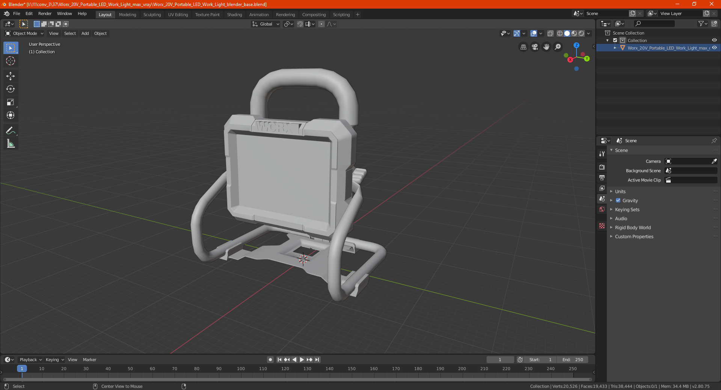Viewport: 721px width, 390px height.
Task: Click the outliner search field
Action: click(x=654, y=24)
